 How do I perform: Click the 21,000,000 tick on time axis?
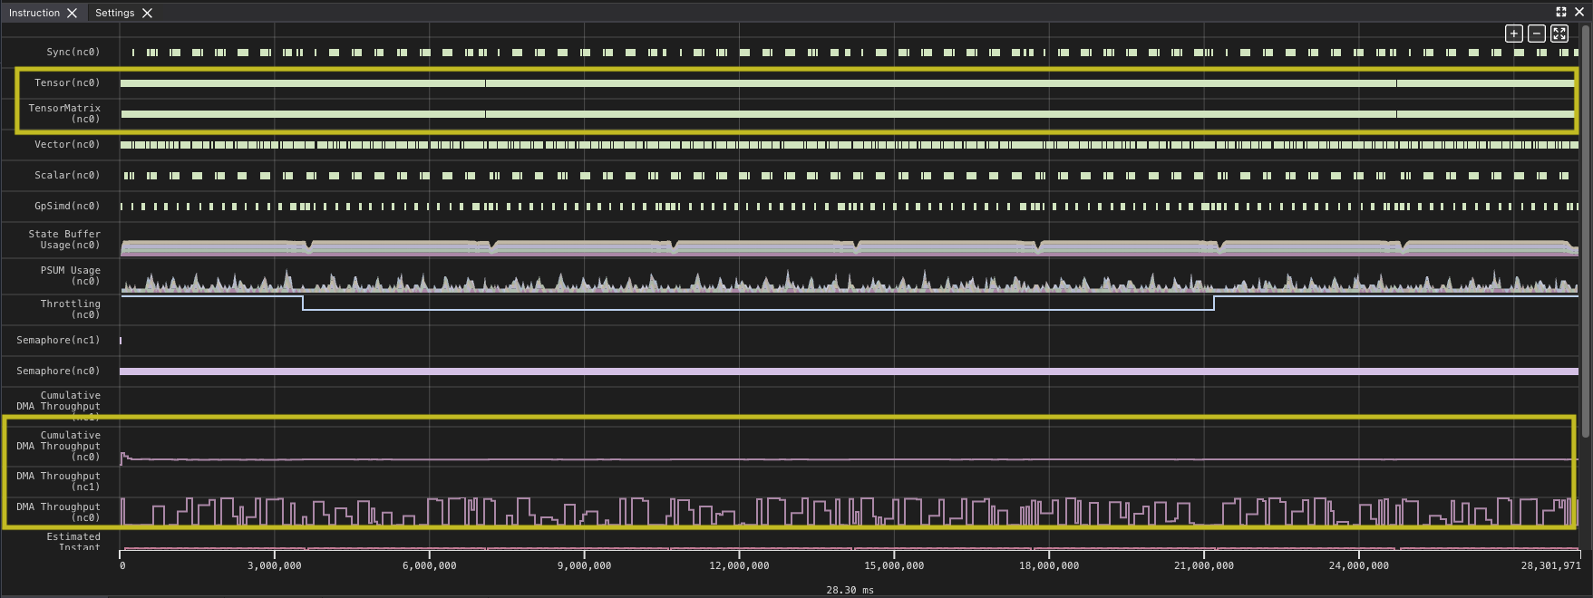(x=1203, y=565)
